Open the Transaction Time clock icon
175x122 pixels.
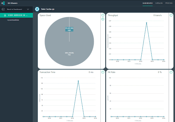pyautogui.click(x=103, y=72)
